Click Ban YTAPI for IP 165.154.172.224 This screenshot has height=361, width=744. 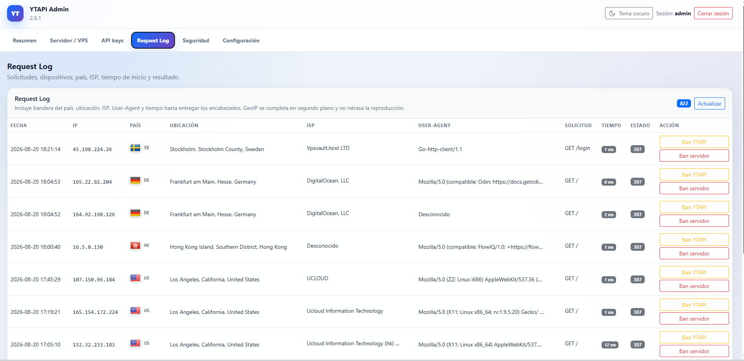pyautogui.click(x=694, y=305)
